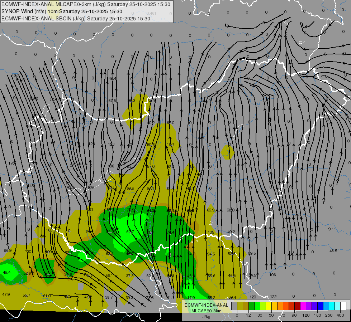
Task: Click map value '38.7'
Action: tap(109, 297)
